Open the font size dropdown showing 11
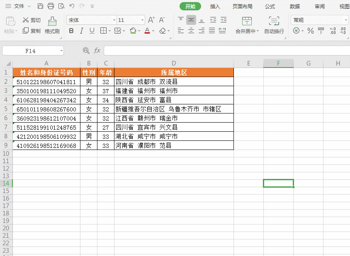The height and width of the screenshot is (256, 350). point(142,20)
